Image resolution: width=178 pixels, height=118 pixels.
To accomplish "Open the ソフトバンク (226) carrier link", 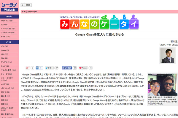I will pos(8,32).
